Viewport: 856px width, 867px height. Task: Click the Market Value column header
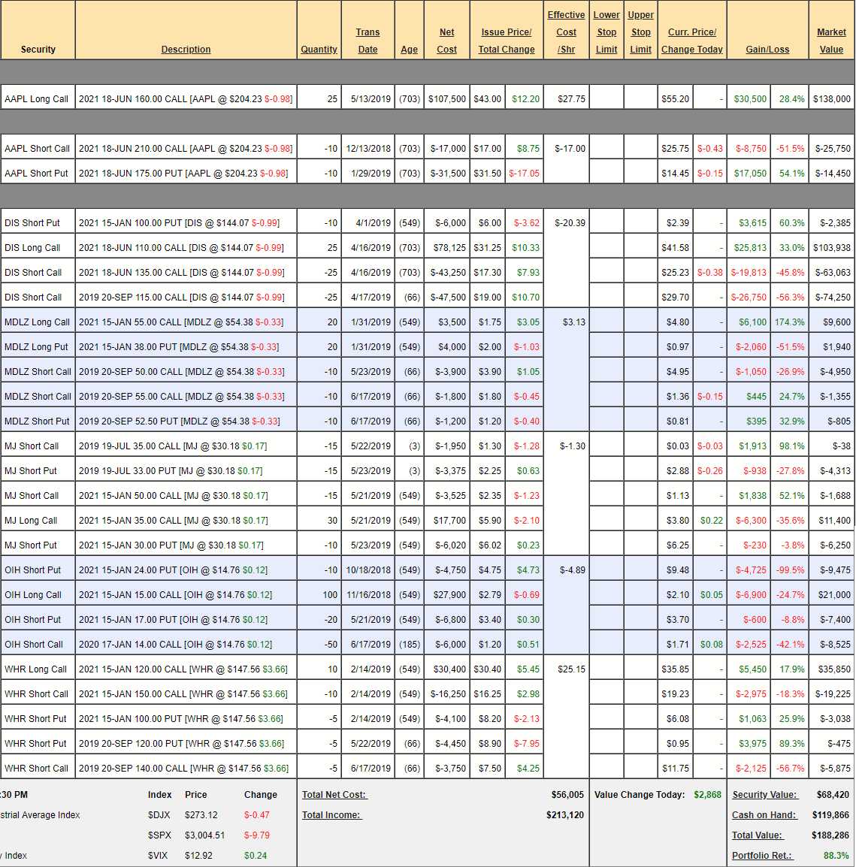(831, 41)
